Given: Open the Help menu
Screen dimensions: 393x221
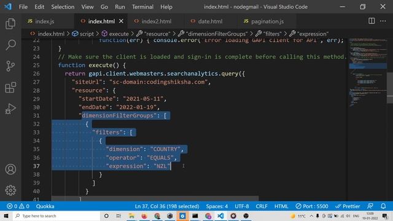Looking at the screenshot, I should (x=166, y=7).
